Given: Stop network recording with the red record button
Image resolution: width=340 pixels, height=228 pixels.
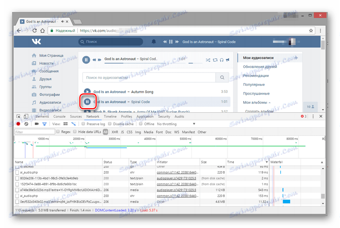Looking at the screenshot, I should tap(18, 124).
